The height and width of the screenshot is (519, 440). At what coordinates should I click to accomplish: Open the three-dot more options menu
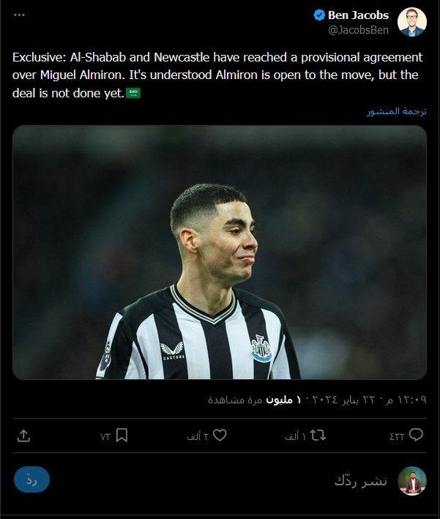(x=19, y=15)
